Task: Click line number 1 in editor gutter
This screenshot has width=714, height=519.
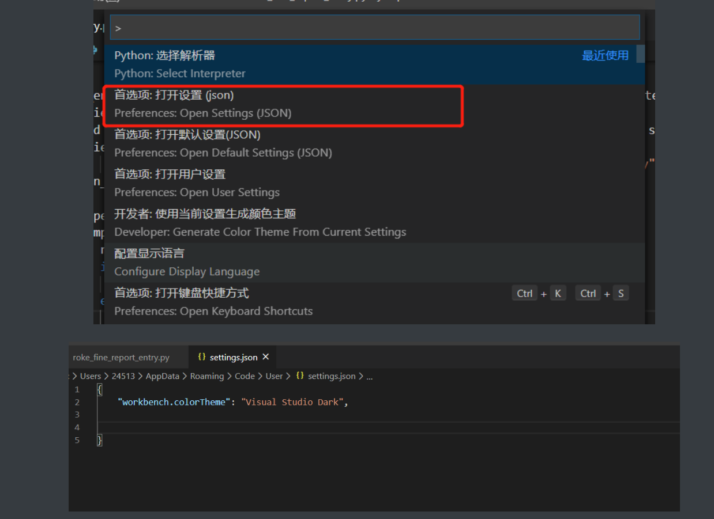Action: (77, 389)
